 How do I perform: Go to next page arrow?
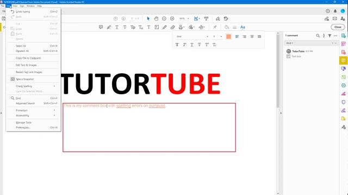coord(123,18)
